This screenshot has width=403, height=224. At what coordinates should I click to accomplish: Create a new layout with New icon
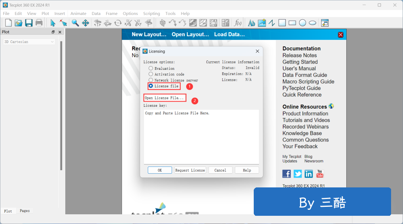tap(8, 23)
